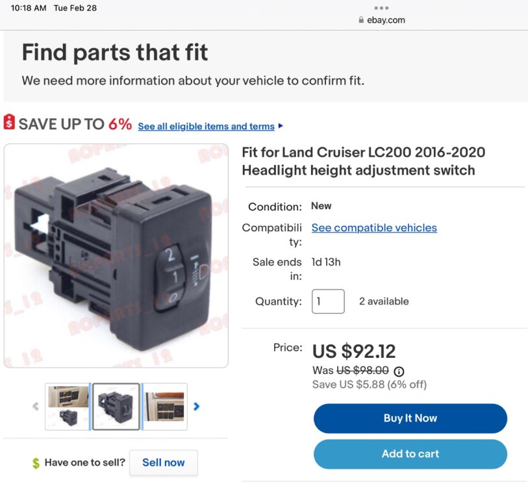Click the red sale price tag icon
The width and height of the screenshot is (528, 487).
[9, 122]
